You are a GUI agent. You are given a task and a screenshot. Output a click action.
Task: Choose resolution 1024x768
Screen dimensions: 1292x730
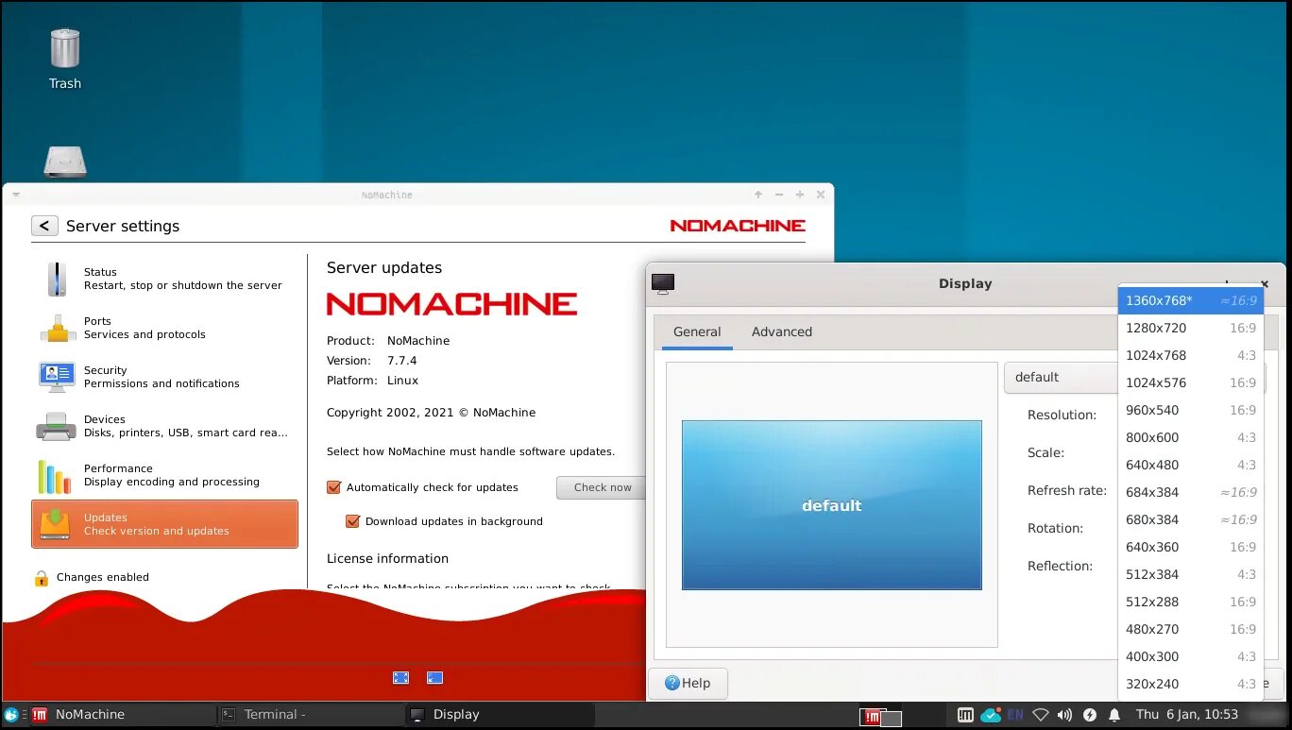tap(1190, 355)
